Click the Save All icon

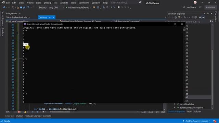click(24, 8)
